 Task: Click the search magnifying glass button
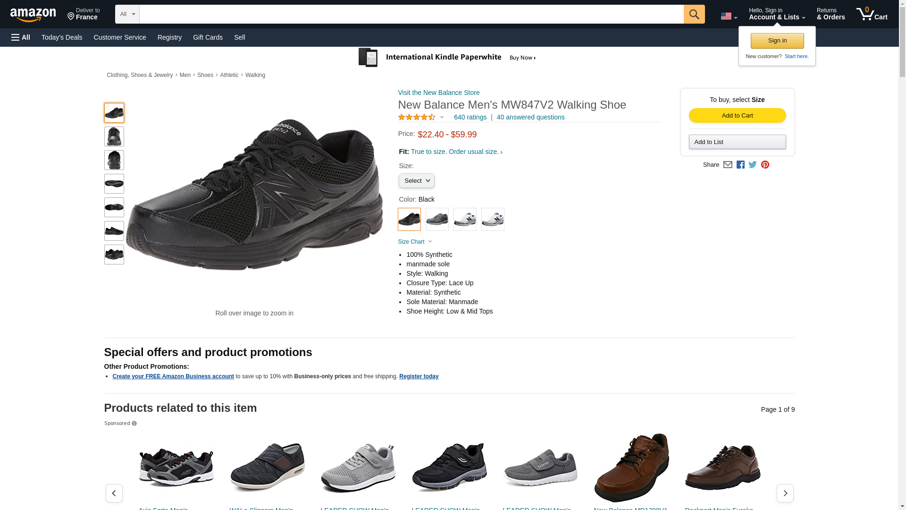(x=694, y=14)
